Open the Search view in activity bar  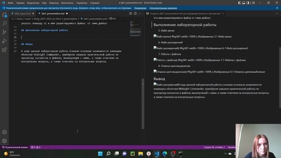point(4,23)
